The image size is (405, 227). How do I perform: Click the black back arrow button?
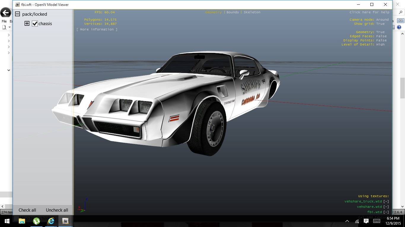(6, 13)
